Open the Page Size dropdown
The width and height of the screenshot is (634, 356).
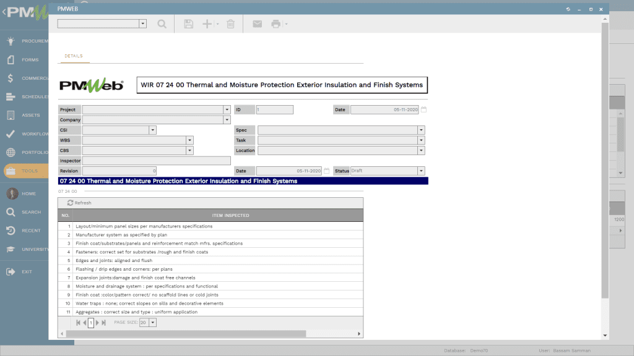(x=153, y=323)
